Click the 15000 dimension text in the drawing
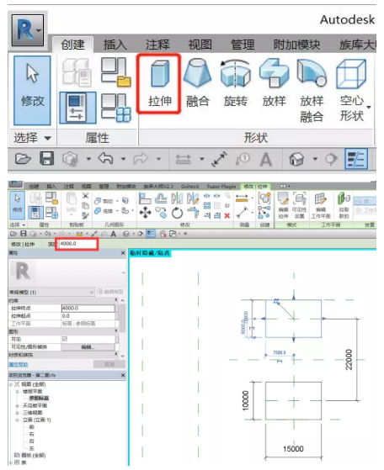Image resolution: width=384 pixels, height=470 pixels. (293, 449)
